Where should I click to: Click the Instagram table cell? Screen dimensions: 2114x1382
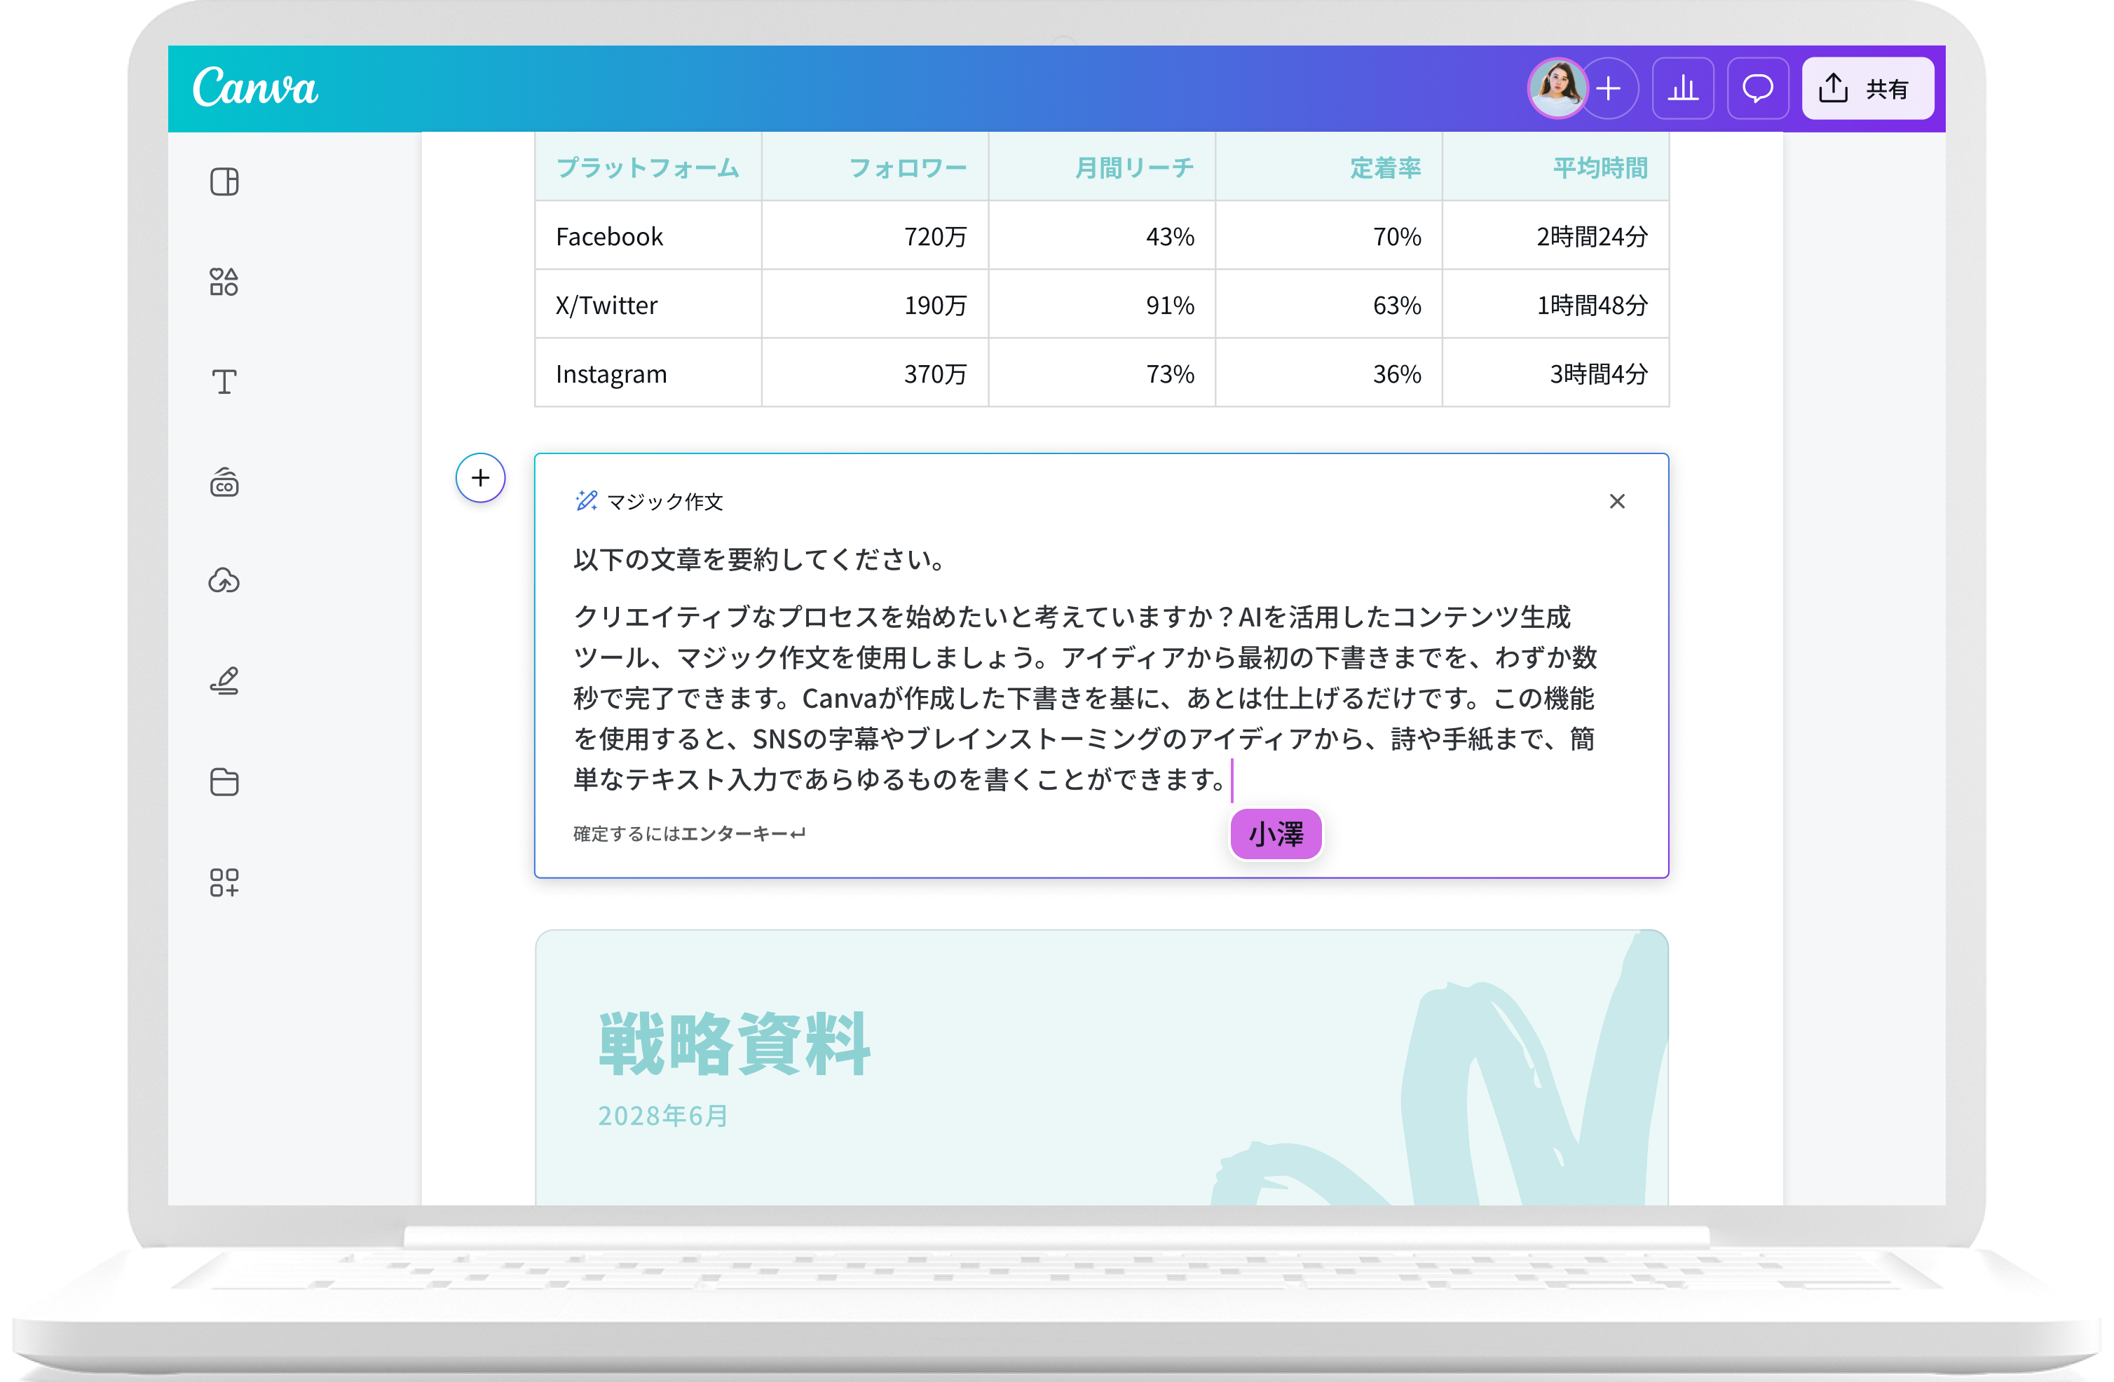click(648, 373)
